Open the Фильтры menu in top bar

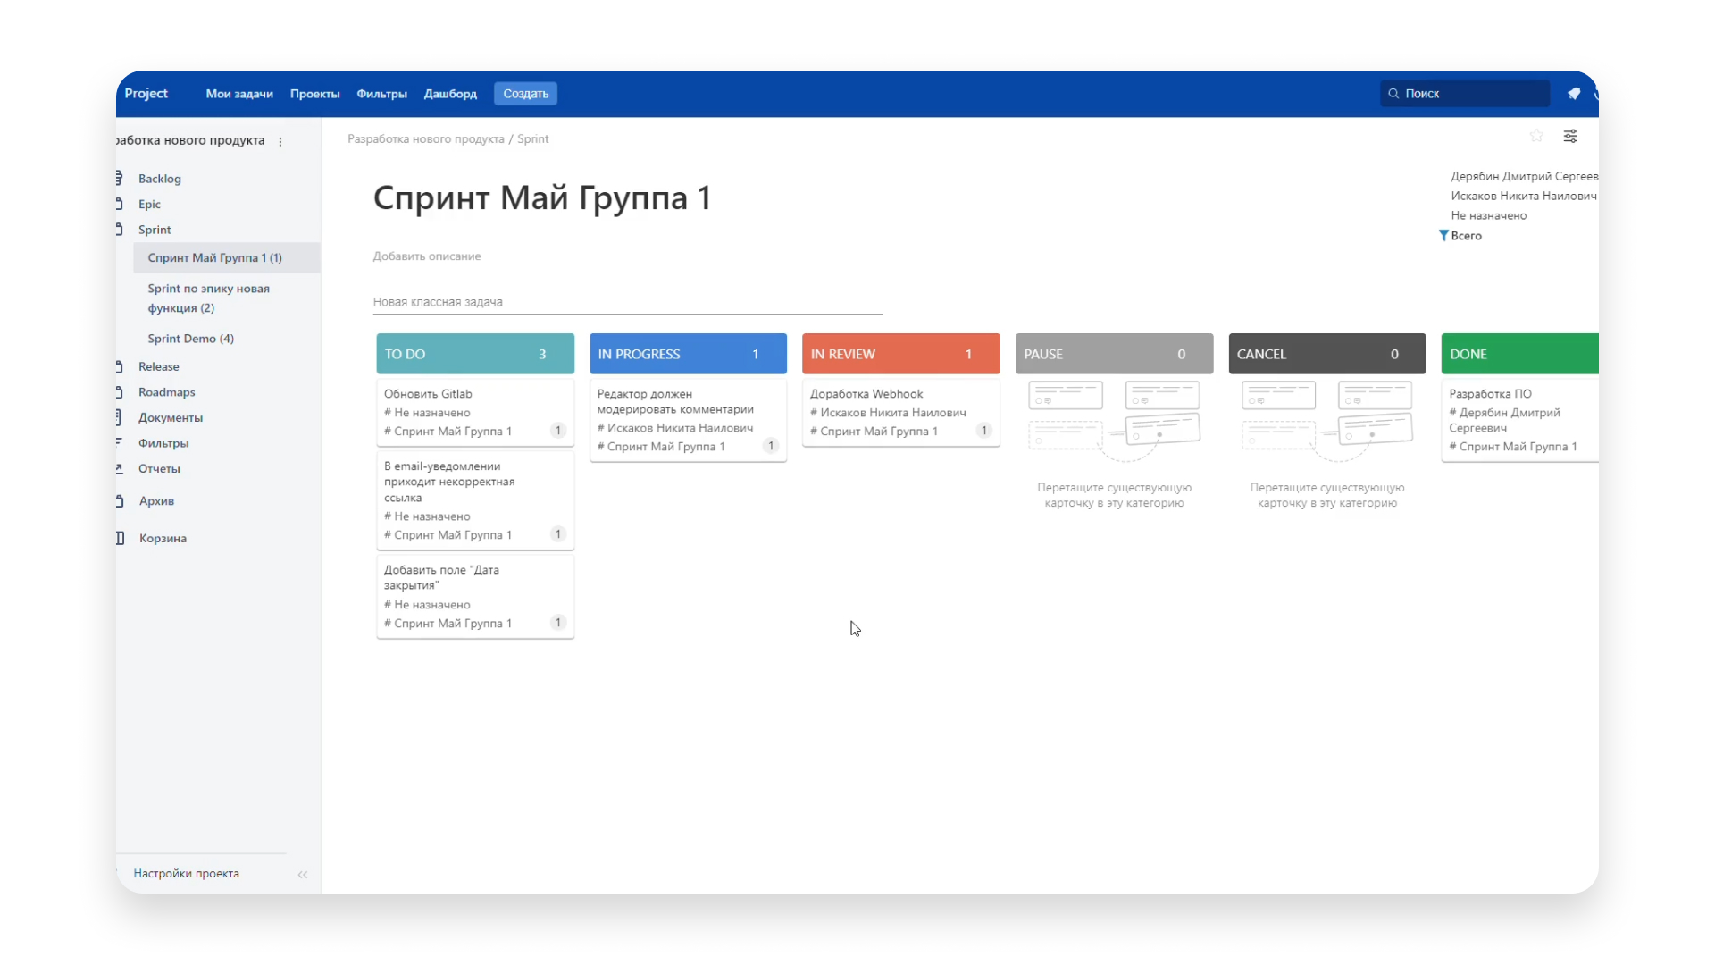pos(381,94)
